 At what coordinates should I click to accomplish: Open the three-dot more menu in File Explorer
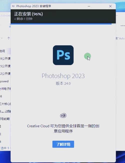(x=122, y=25)
